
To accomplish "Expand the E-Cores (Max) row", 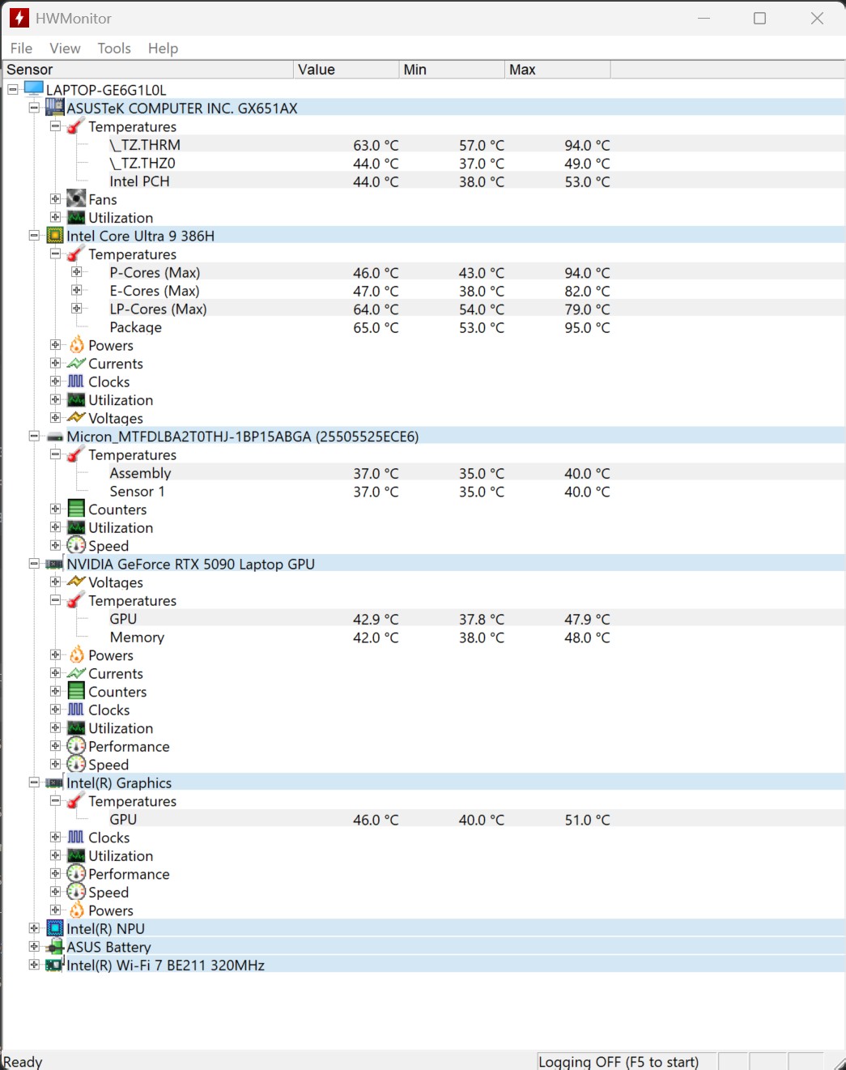I will click(x=76, y=290).
